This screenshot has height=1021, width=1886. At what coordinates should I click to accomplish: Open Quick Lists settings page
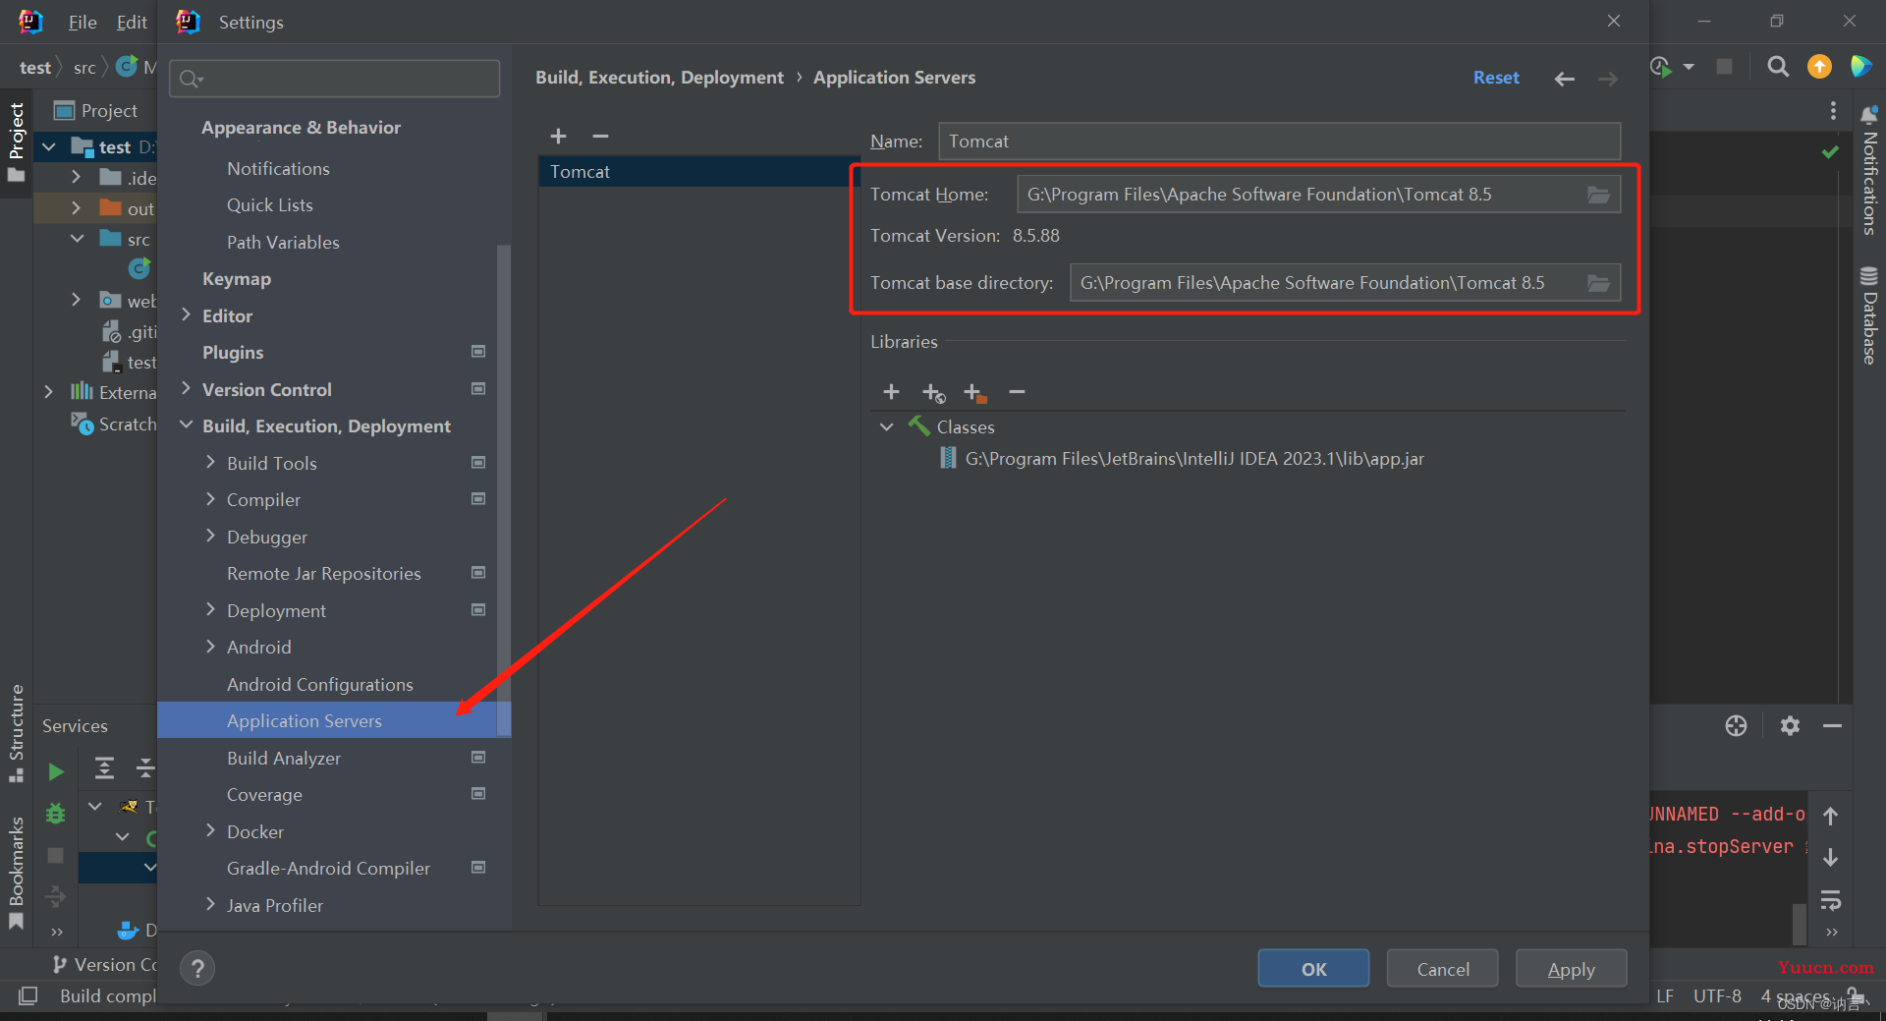click(x=270, y=205)
